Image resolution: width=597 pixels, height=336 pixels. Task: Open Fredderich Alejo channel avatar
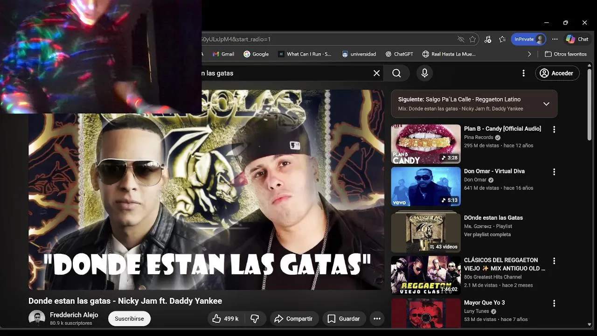[37, 318]
